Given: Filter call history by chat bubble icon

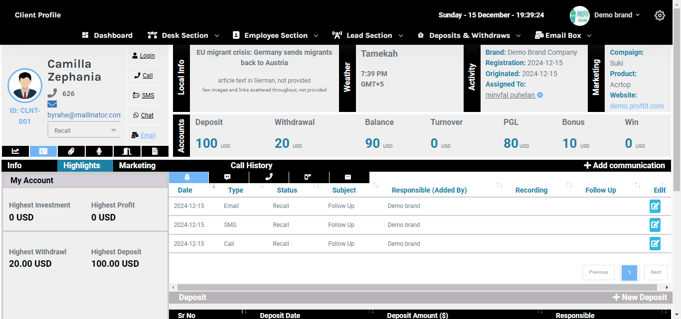Looking at the screenshot, I should 227,177.
